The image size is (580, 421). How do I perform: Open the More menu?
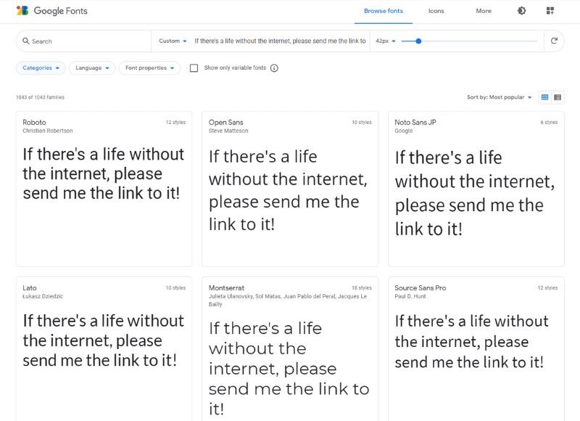tap(483, 11)
